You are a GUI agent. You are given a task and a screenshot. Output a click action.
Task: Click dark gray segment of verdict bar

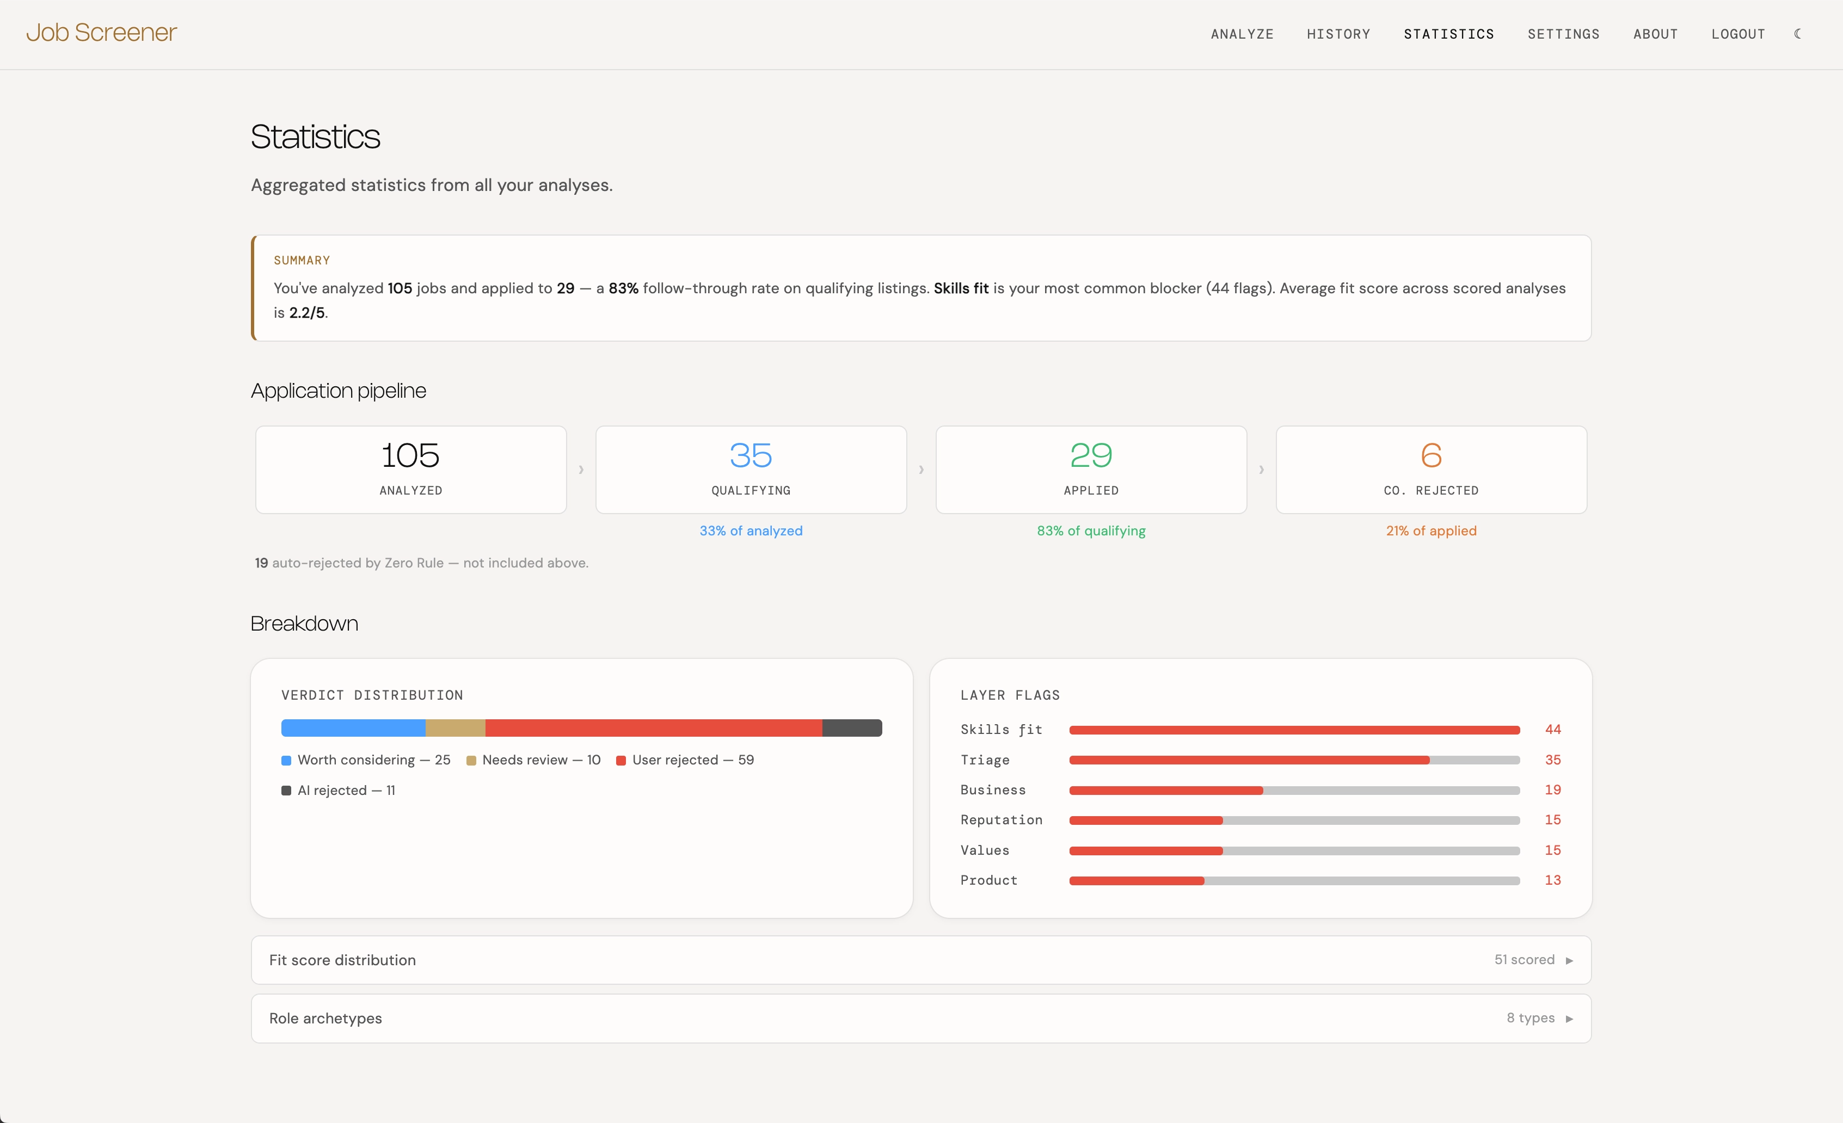[x=852, y=728]
